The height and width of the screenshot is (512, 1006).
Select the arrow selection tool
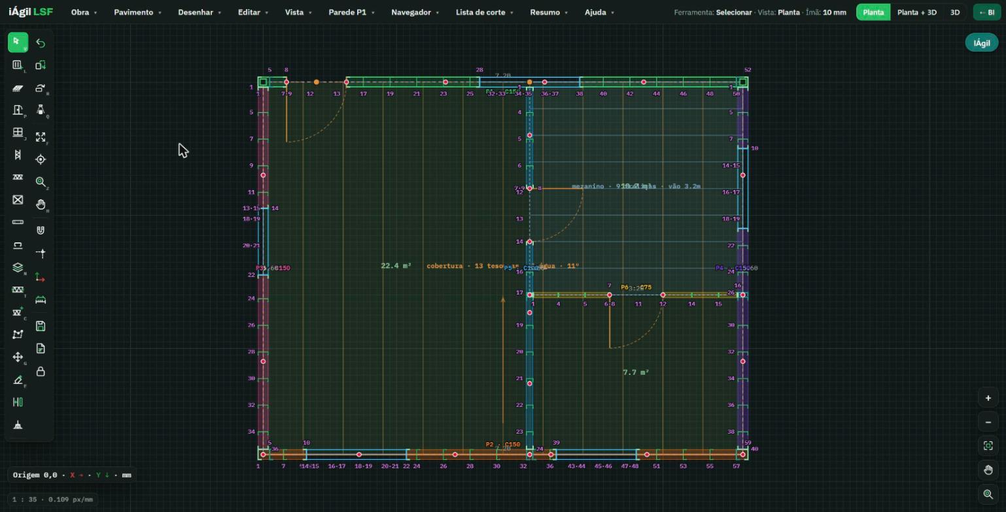click(18, 42)
